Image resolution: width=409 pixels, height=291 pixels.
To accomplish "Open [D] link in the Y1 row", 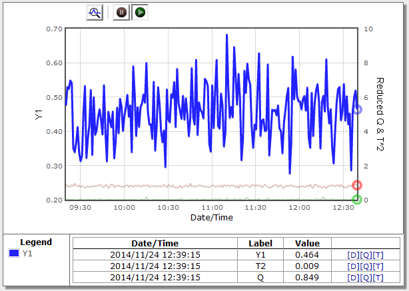I will [x=352, y=254].
